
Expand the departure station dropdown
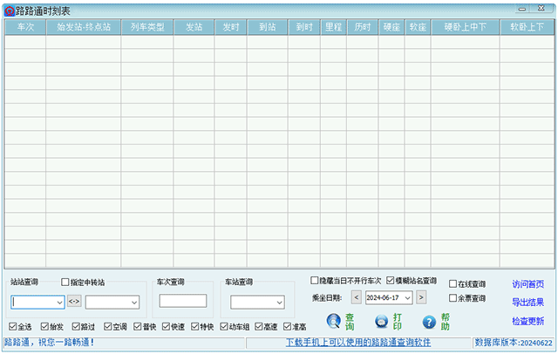pos(59,303)
